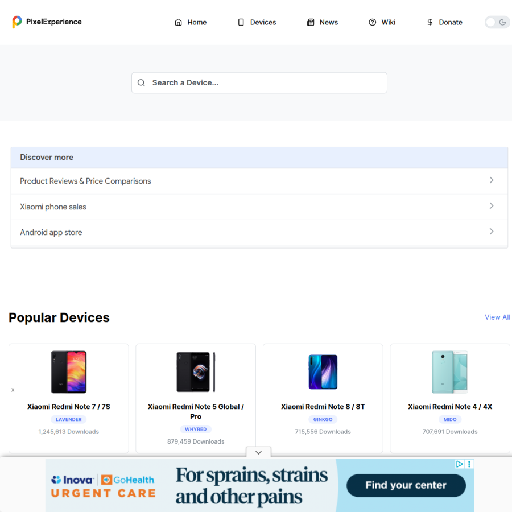Open the Devices menu item
Screen dimensions: 512x512
click(x=257, y=22)
